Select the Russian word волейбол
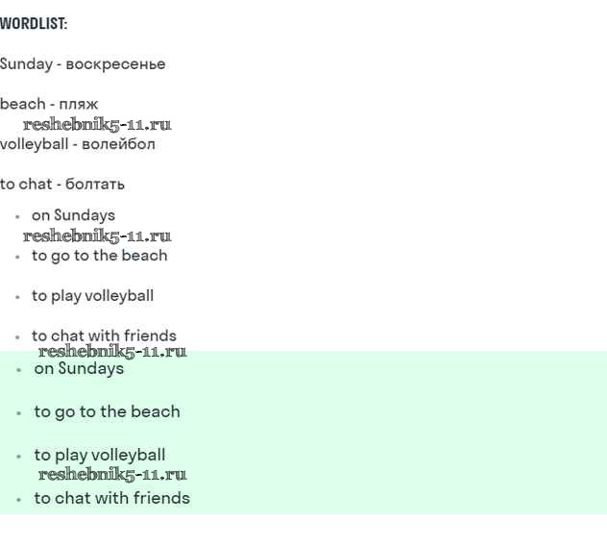Image resolution: width=607 pixels, height=546 pixels. click(118, 144)
